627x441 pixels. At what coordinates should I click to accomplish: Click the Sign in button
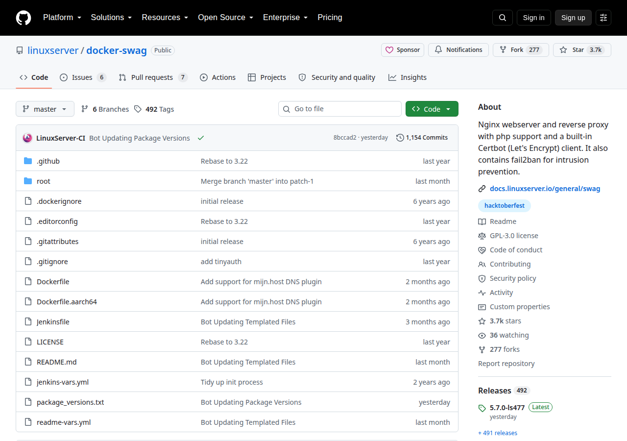[534, 18]
